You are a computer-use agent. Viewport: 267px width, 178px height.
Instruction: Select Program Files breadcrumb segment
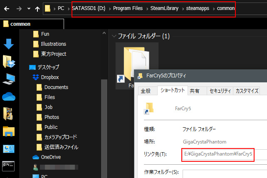[x=128, y=8]
